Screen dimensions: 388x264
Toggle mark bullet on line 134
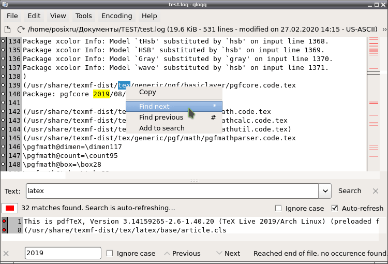pyautogui.click(x=3, y=41)
